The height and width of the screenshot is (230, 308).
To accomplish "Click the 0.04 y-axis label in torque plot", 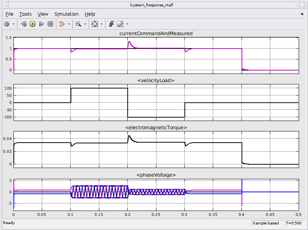I will (7, 139).
